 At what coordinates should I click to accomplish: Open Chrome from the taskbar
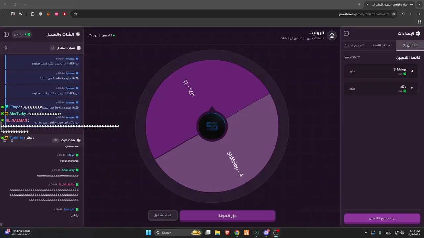237,233
